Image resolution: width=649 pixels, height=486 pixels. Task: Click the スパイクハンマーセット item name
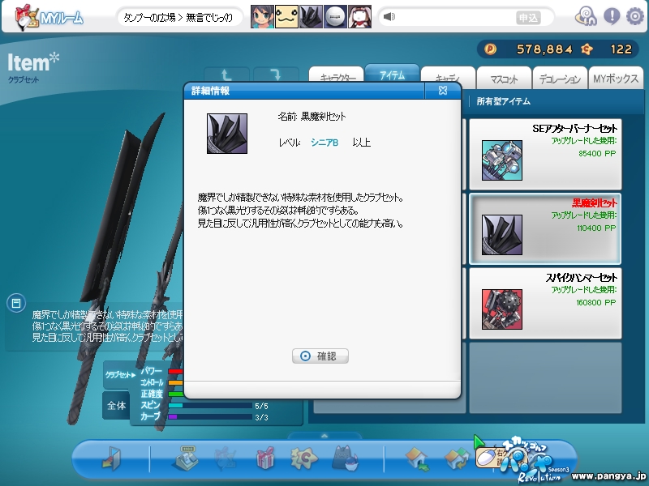click(x=581, y=277)
